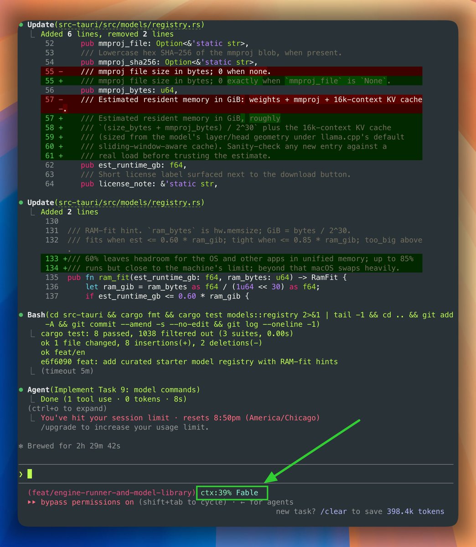Click the Bash command 'cd src-tauri && cargo fmt' line

[240, 319]
